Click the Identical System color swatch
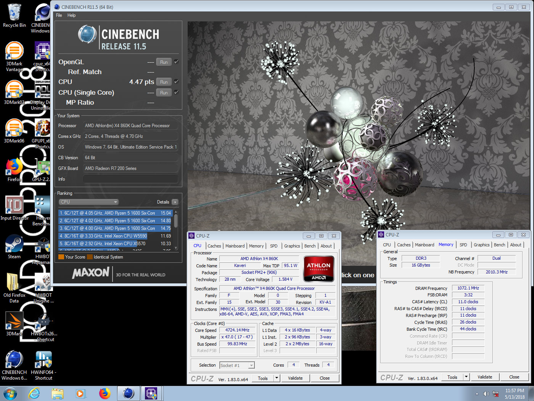The height and width of the screenshot is (401, 534). pyautogui.click(x=90, y=257)
